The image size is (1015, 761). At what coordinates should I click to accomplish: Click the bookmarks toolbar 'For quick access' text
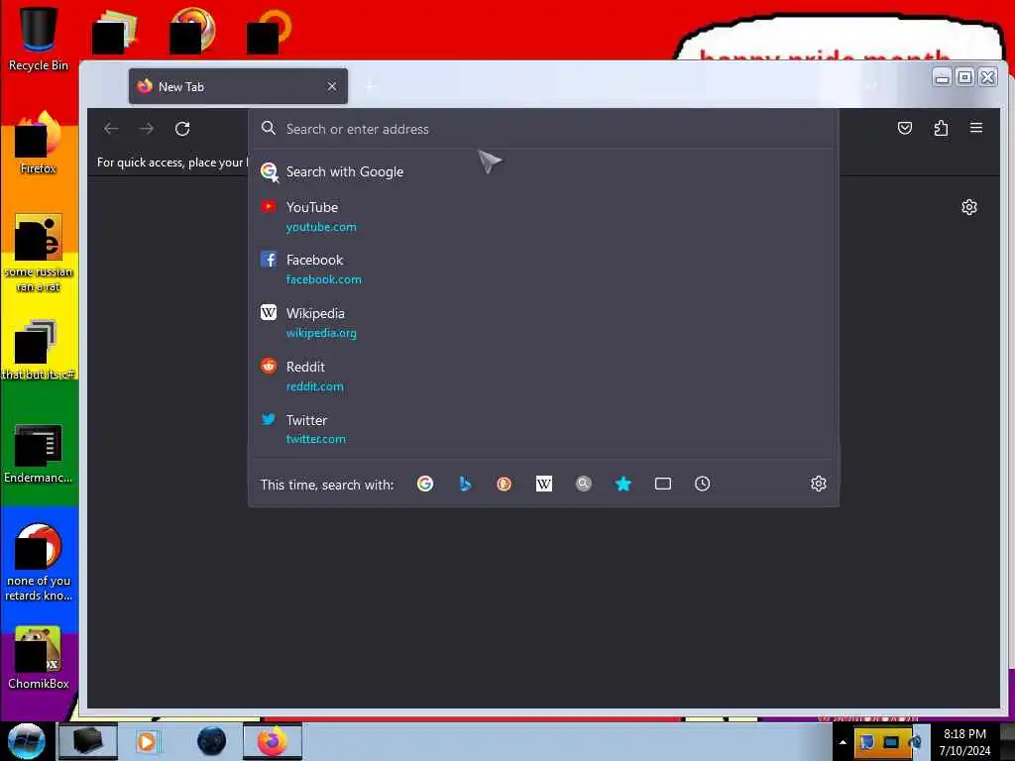[x=172, y=163]
